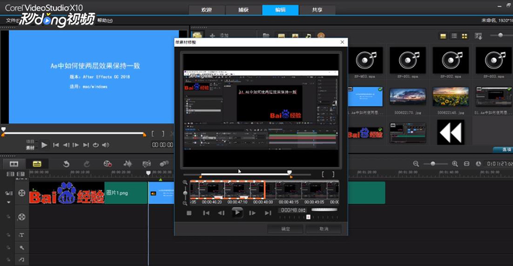This screenshot has height=266, width=513.
Task: Switch library to list view
Action: (454, 36)
